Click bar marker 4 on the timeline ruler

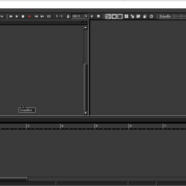(x=63, y=126)
